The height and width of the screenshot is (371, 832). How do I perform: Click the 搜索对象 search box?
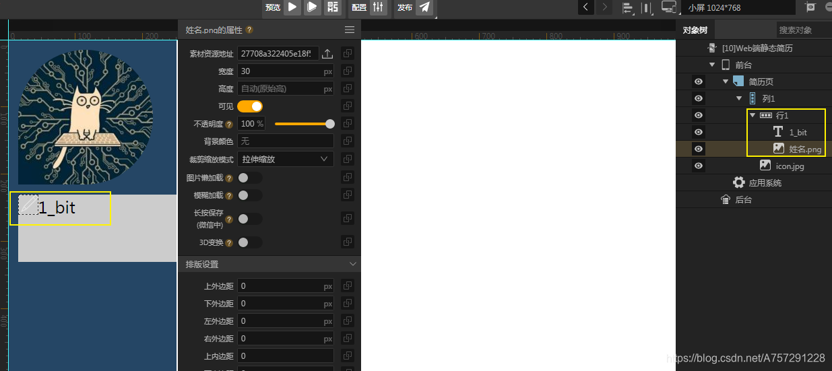[804, 30]
